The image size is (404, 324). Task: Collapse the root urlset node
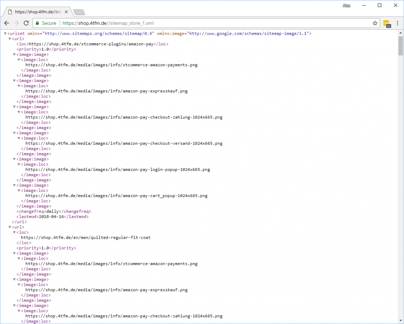(x=5, y=34)
